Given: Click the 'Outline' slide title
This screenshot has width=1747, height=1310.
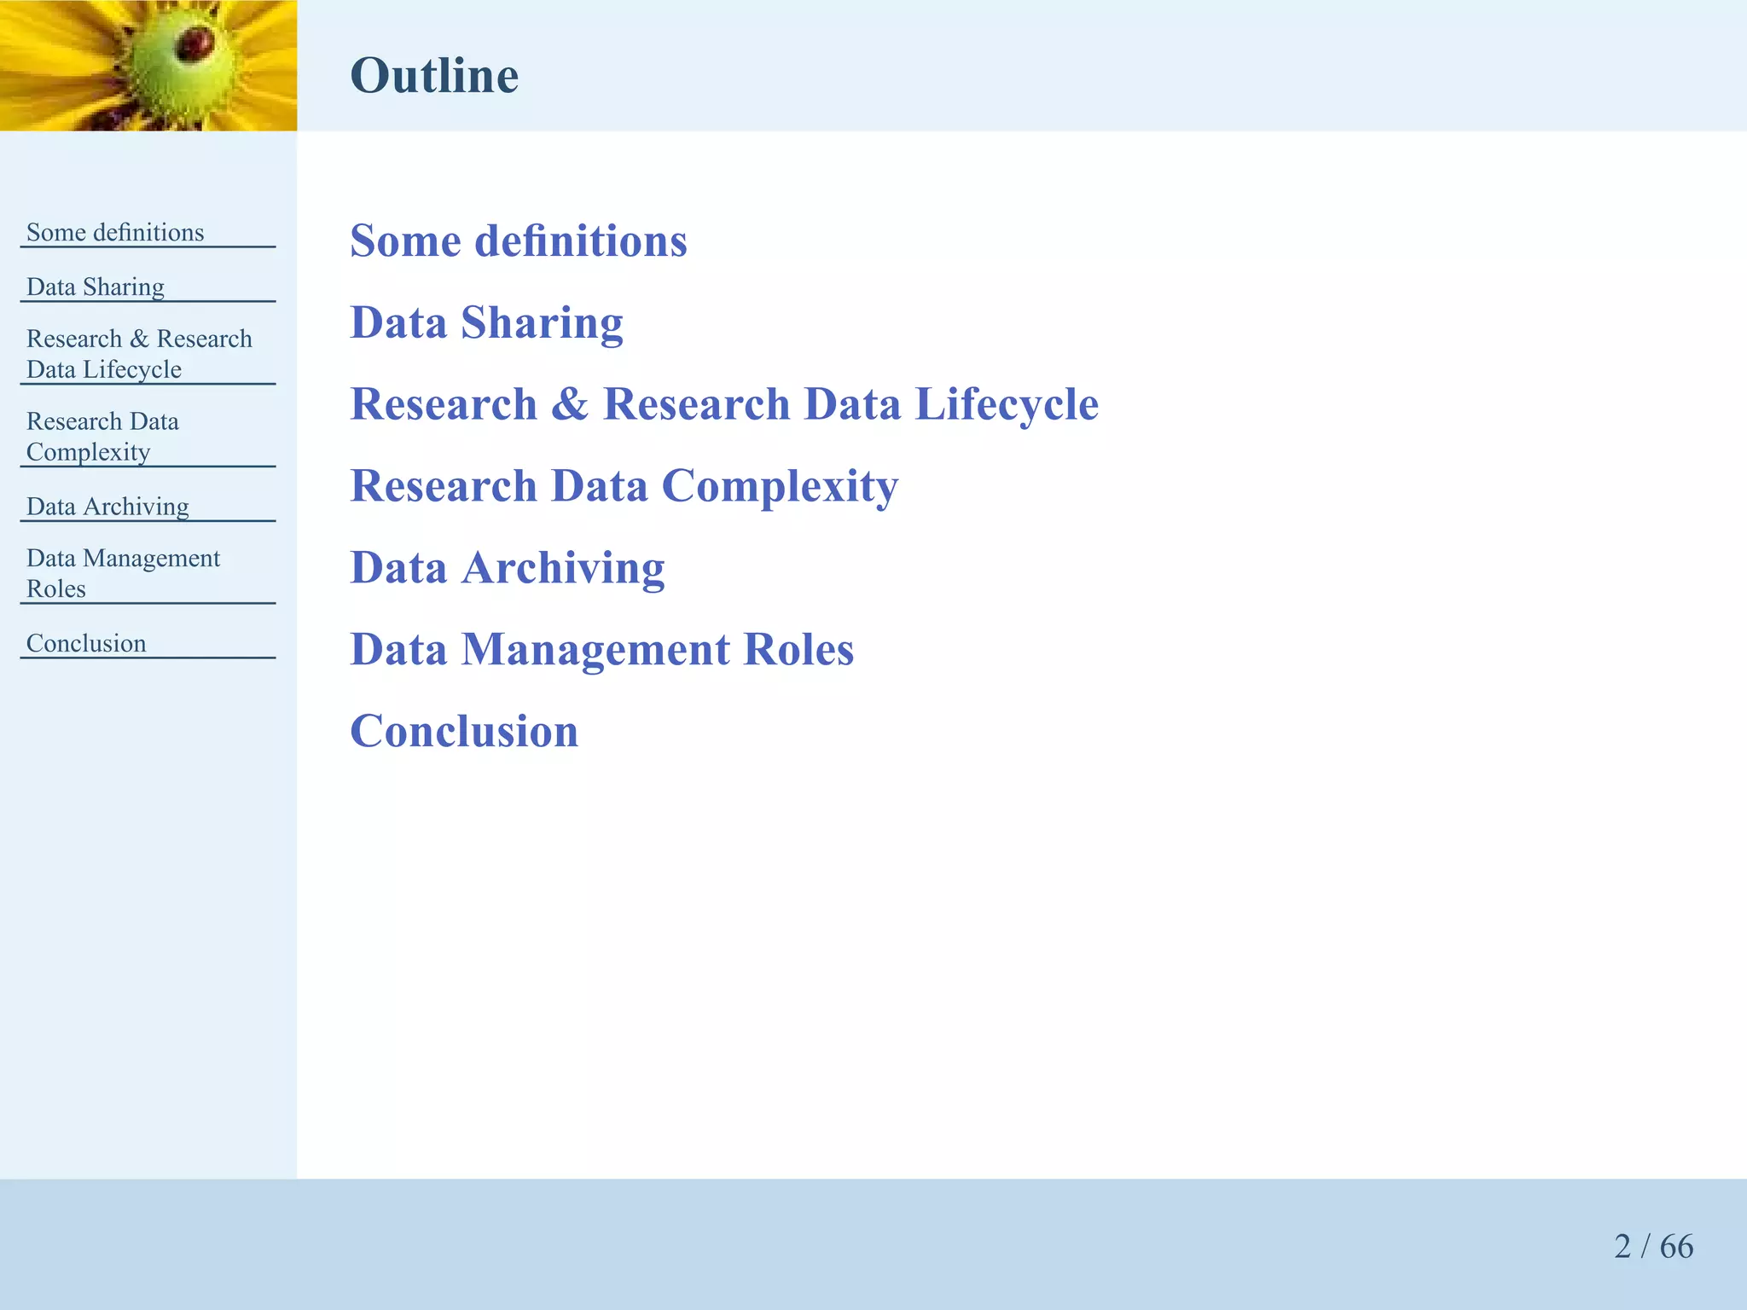Looking at the screenshot, I should pos(433,75).
